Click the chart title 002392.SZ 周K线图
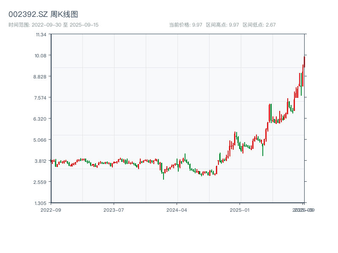Screen dimensions: 338x253 point(43,14)
